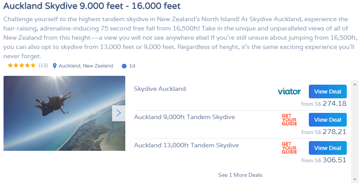Click GetYourGuide logo for 9,000ft Skydive
The image size is (360, 183).
[289, 120]
